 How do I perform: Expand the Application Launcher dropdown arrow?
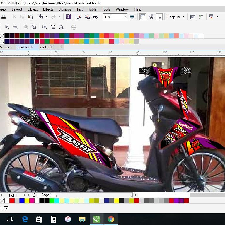click(217, 17)
